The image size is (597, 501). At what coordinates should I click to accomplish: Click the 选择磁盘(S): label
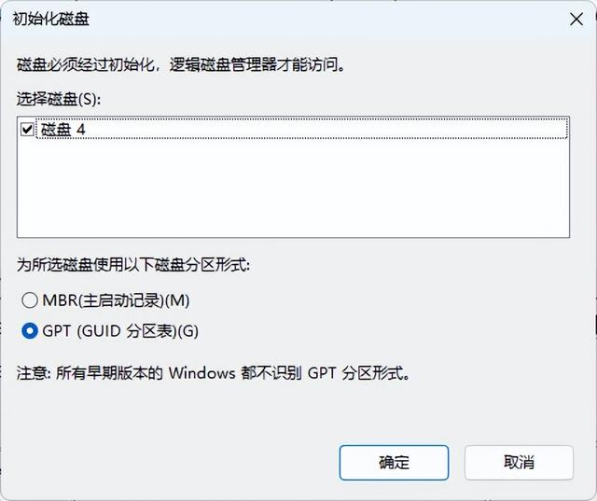pyautogui.click(x=59, y=99)
